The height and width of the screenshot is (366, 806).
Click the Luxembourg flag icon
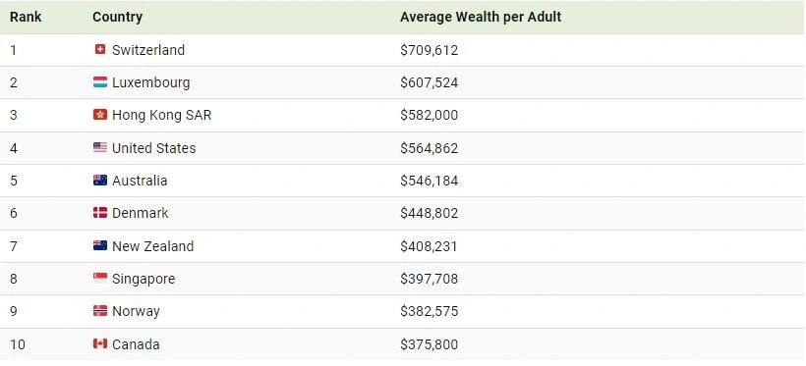pyautogui.click(x=100, y=82)
